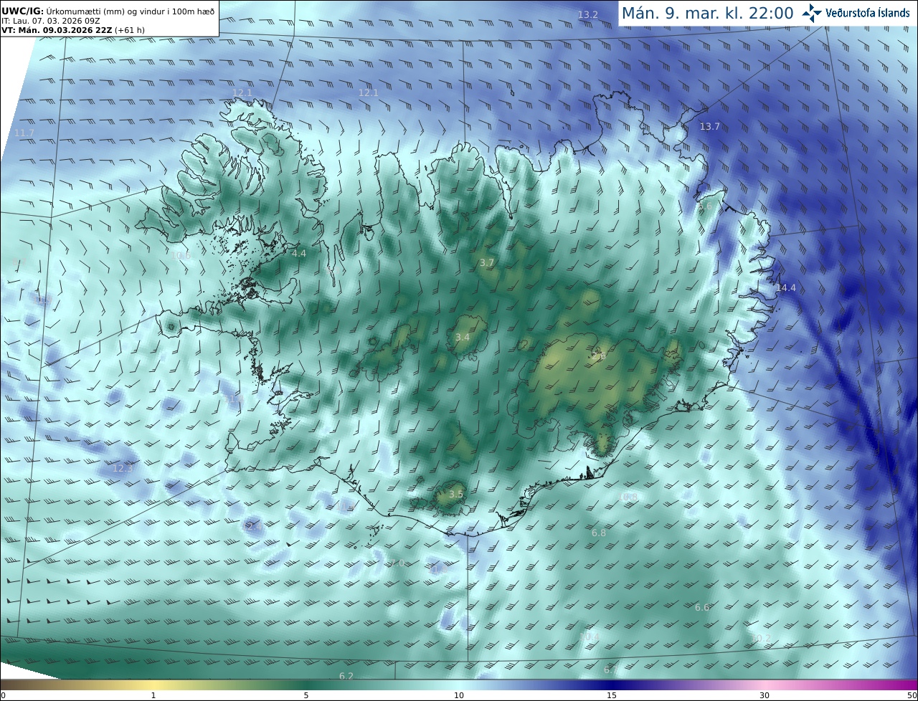The height and width of the screenshot is (701, 918).
Task: Click the 10 tick on the color scale
Action: click(x=459, y=695)
